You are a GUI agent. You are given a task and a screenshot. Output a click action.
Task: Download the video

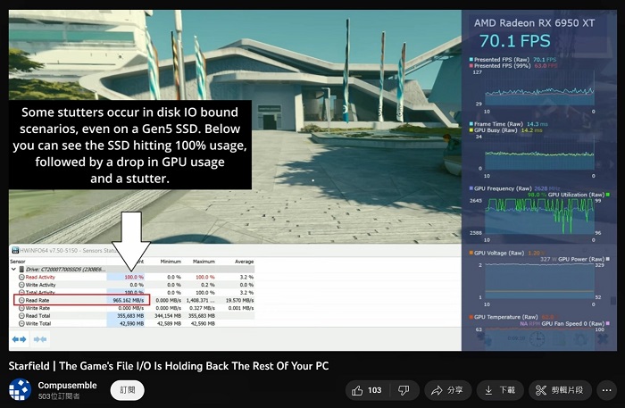pyautogui.click(x=500, y=390)
